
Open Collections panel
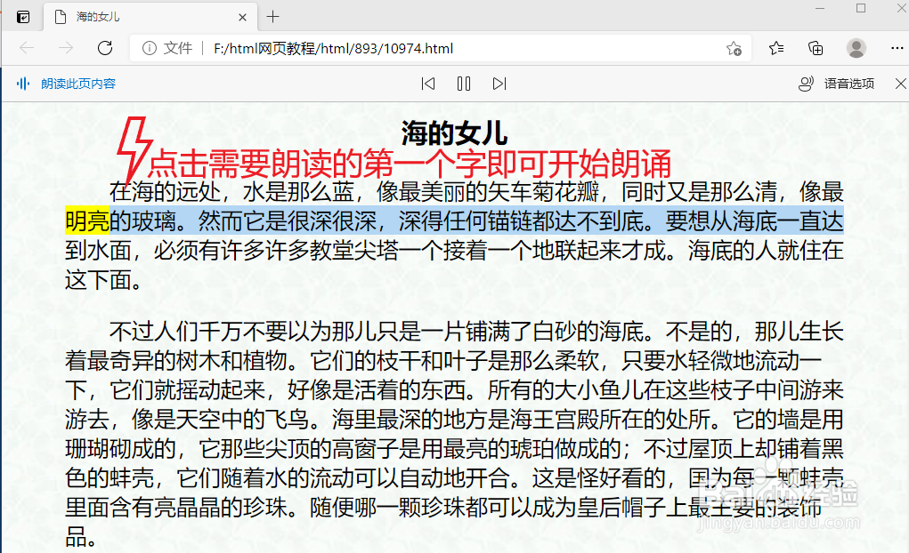point(816,48)
